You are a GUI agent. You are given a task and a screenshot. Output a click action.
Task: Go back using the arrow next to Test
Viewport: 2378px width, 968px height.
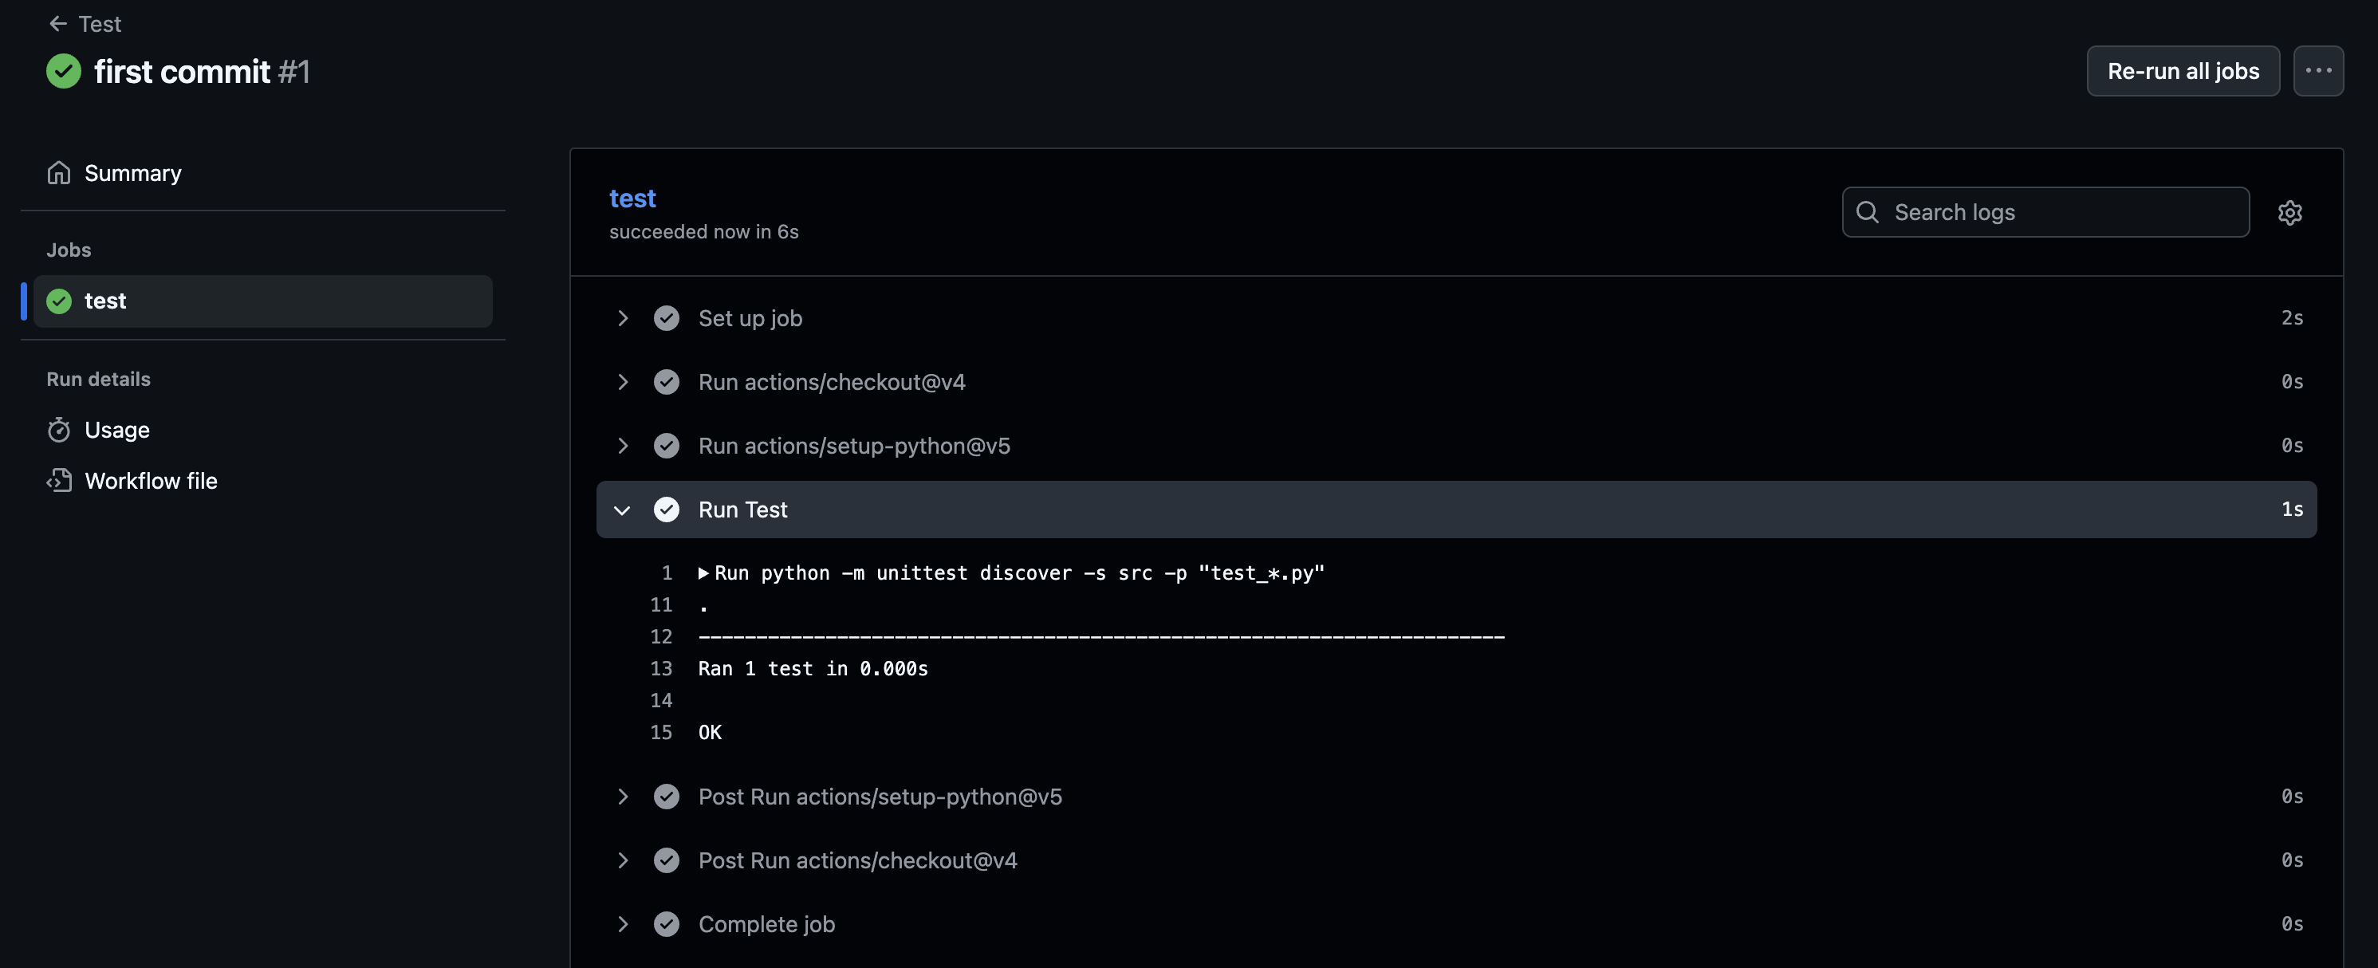(58, 24)
